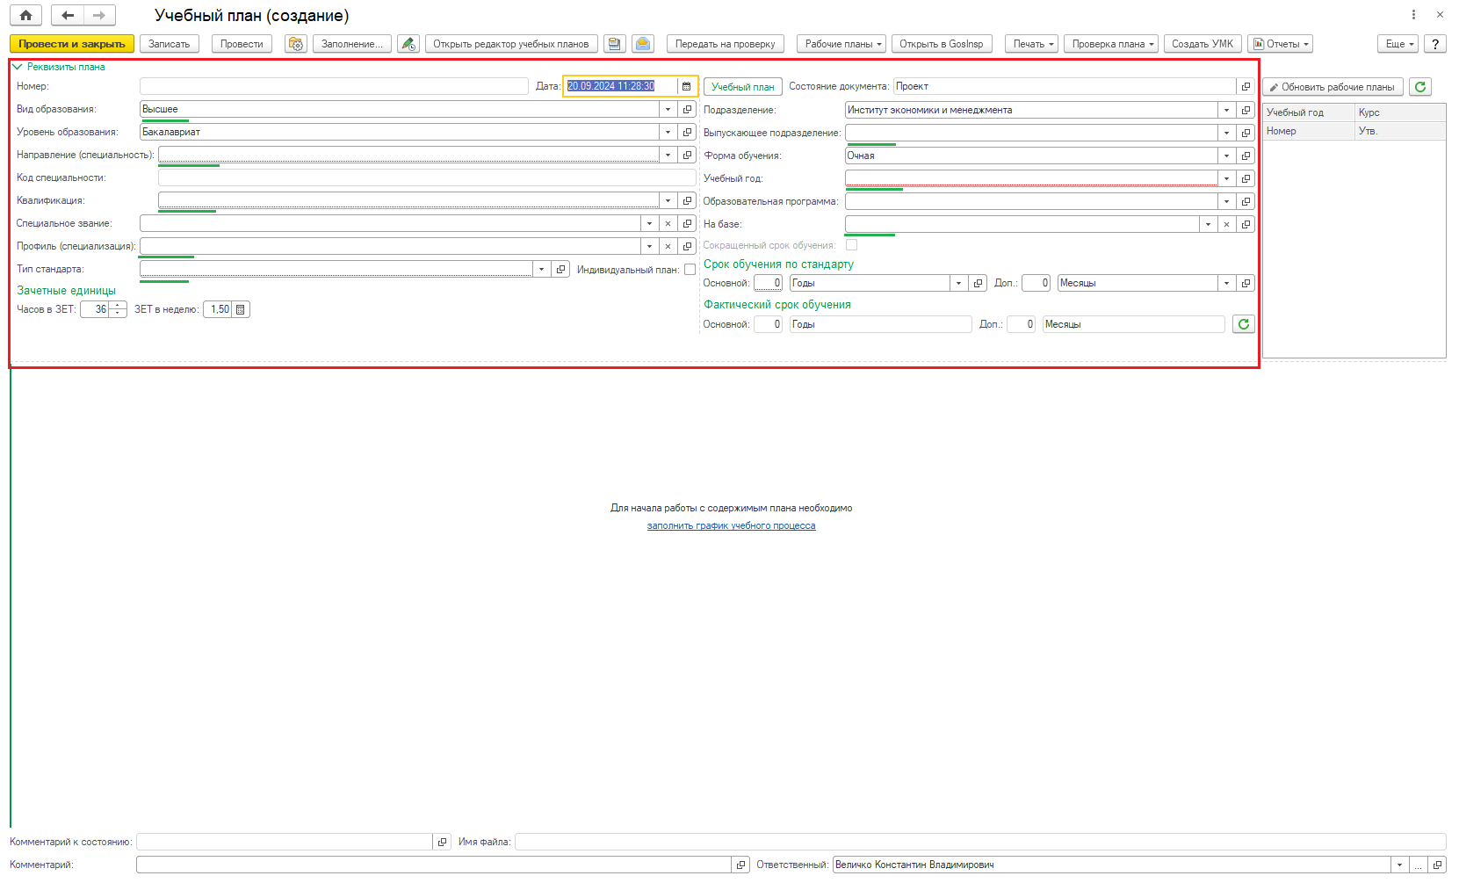Image resolution: width=1459 pixels, height=883 pixels.
Task: Open calculator for ЗЕТ в неделю
Action: tap(241, 309)
